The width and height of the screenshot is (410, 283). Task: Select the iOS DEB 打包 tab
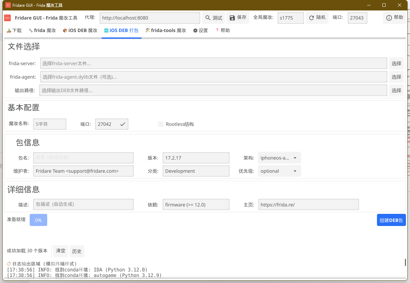point(121,30)
